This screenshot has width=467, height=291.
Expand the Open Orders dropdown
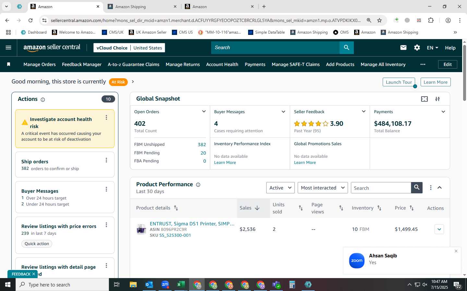click(204, 112)
